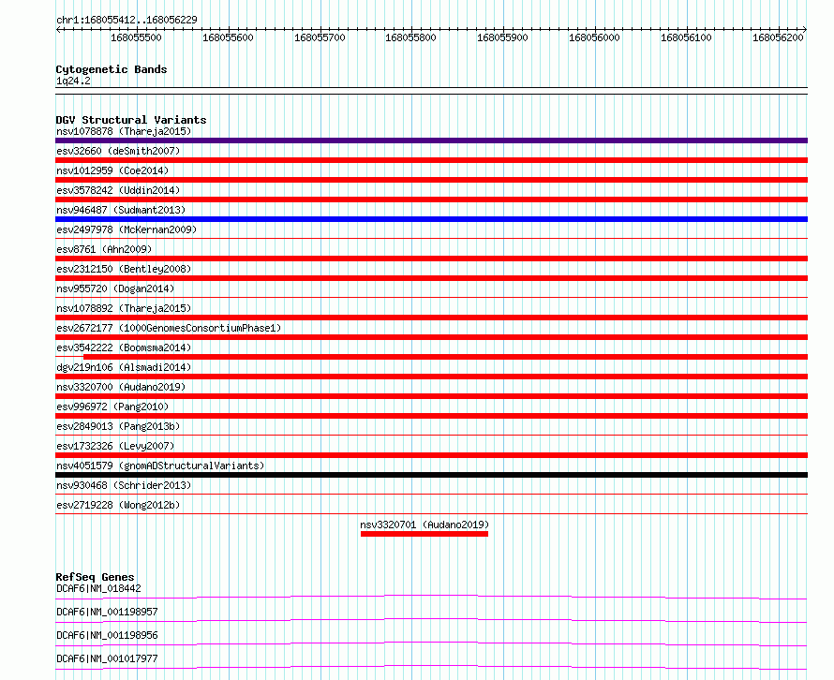
Task: Click ruler position 168055700
Action: (320, 37)
